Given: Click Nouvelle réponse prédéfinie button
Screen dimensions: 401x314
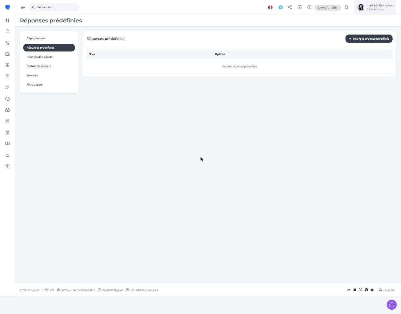Looking at the screenshot, I should coord(369,39).
